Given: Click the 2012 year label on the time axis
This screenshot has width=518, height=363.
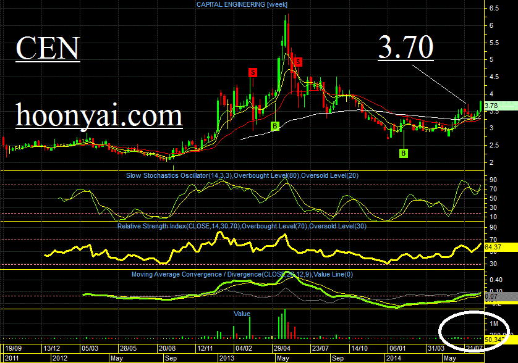Looking at the screenshot, I should coord(60,358).
